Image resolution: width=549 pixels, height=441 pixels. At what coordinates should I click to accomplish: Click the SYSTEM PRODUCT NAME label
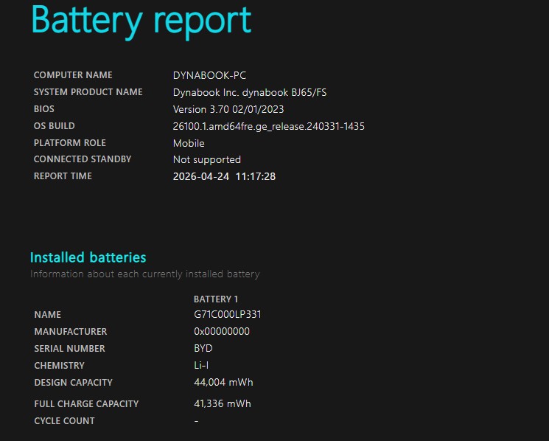[88, 92]
